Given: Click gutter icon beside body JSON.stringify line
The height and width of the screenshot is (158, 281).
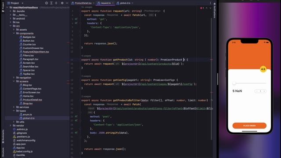Looking at the screenshot, I should (x=76, y=133).
